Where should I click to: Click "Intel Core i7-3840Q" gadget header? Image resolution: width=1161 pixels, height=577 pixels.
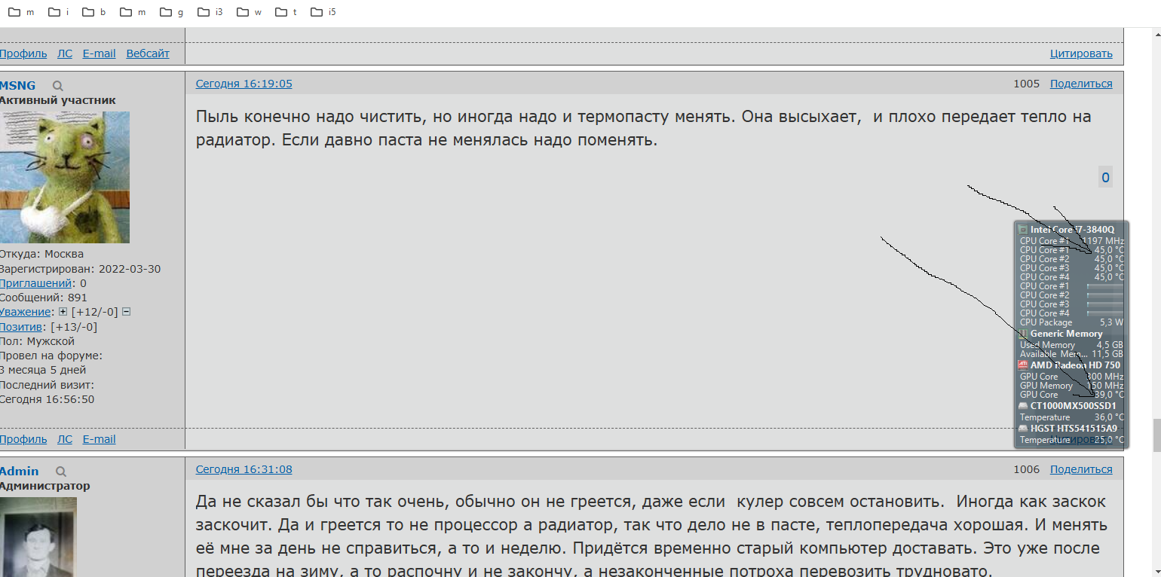coord(1072,229)
